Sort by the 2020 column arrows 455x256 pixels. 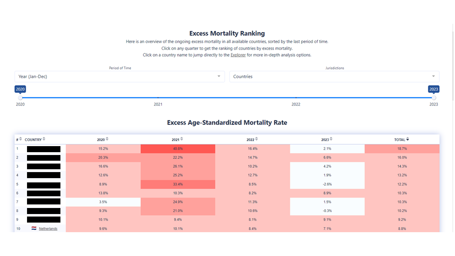[x=107, y=139]
